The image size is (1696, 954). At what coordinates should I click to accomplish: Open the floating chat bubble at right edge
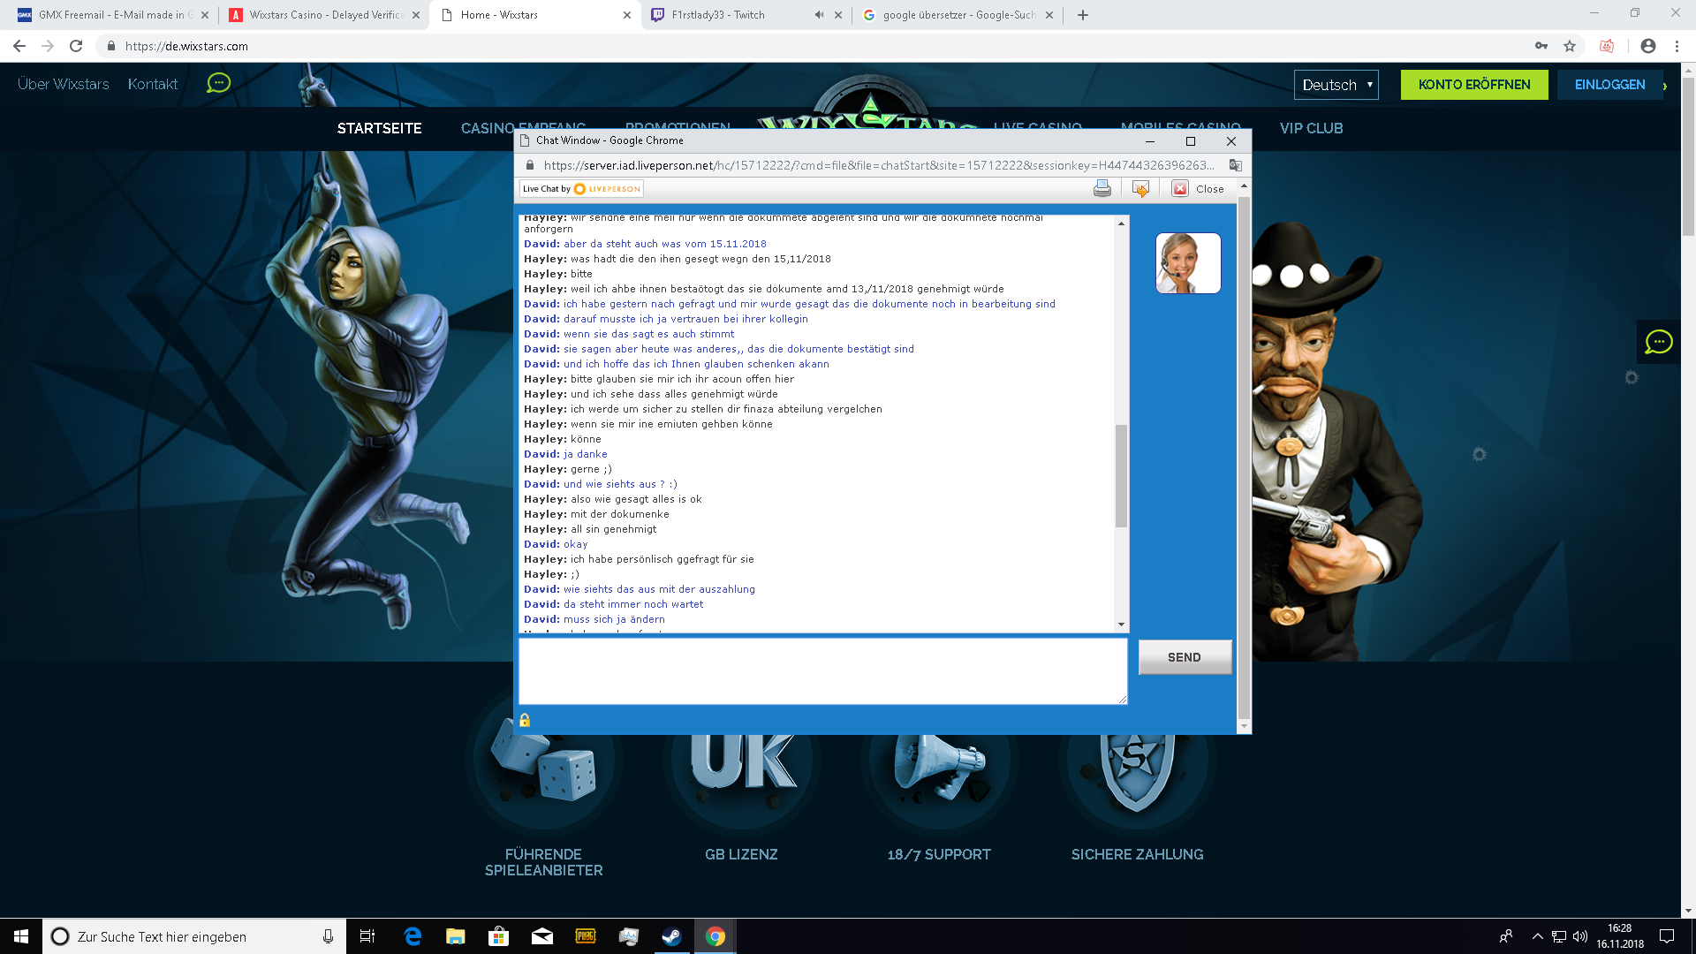[1658, 342]
